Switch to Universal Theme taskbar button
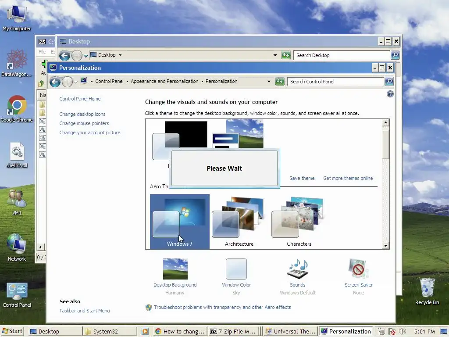The height and width of the screenshot is (337, 449). pos(291,331)
